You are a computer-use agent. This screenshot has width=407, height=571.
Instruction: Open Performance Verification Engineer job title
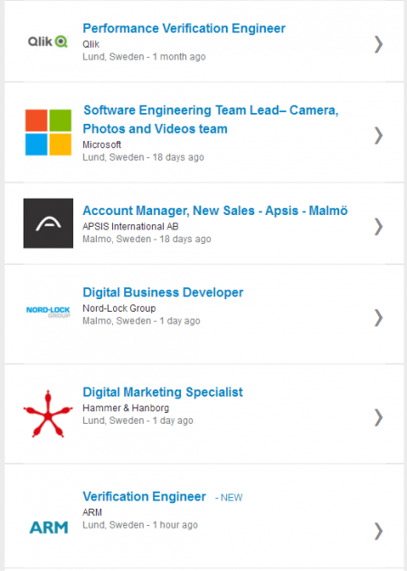[184, 28]
